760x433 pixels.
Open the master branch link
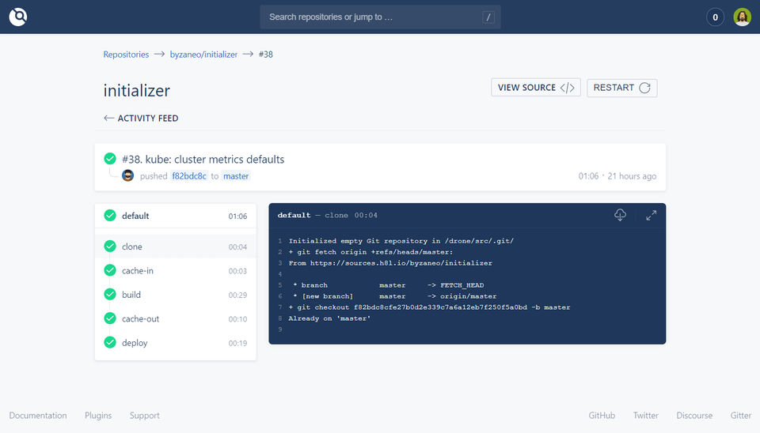[x=236, y=176]
